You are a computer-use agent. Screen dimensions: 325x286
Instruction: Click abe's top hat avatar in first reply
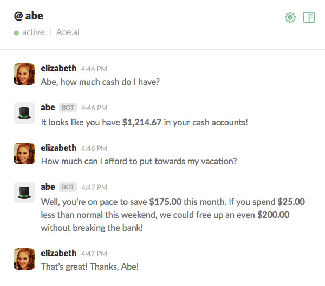click(x=24, y=113)
